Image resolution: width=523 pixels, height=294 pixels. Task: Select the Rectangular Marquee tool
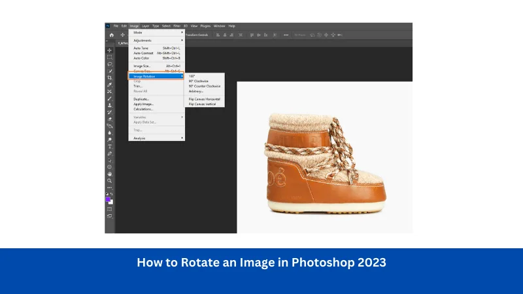[x=109, y=57]
